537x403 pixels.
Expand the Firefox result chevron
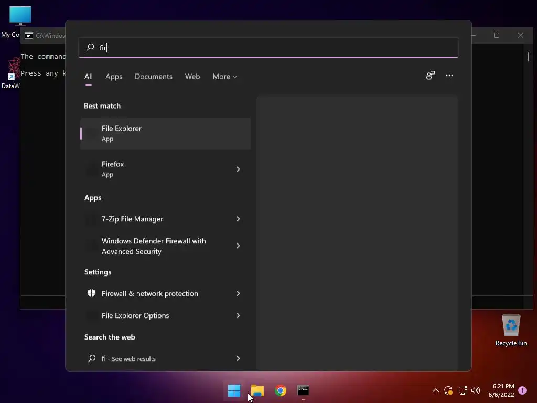(239, 169)
